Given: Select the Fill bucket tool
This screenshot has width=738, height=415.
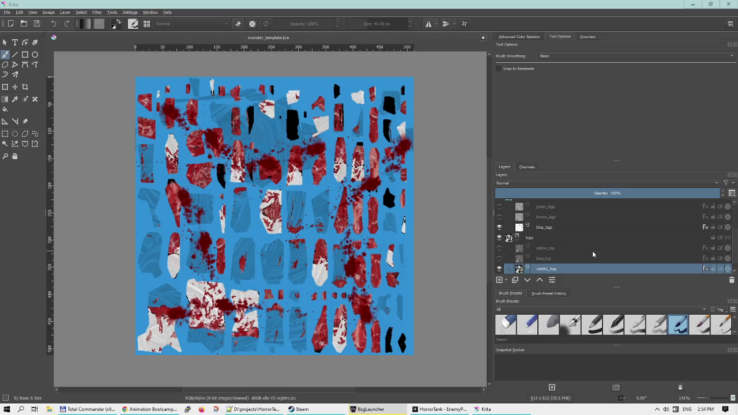Looking at the screenshot, I should 5,109.
